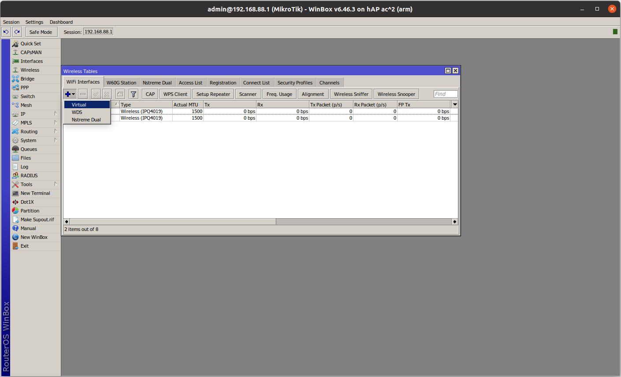Click the Alignment button
Viewport: 621px width, 377px height.
pyautogui.click(x=313, y=94)
